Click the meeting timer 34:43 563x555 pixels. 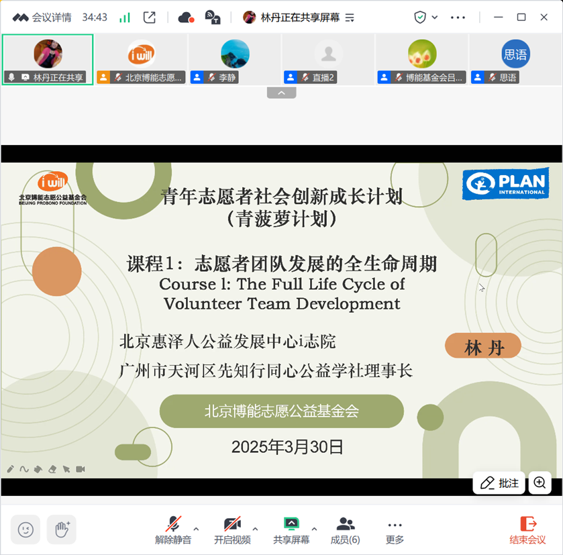(95, 17)
